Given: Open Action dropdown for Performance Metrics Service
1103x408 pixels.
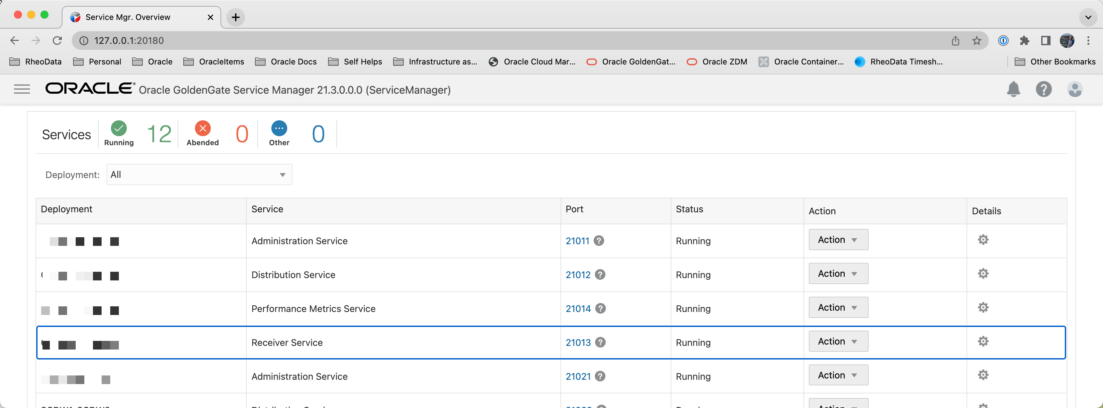Looking at the screenshot, I should (x=838, y=307).
